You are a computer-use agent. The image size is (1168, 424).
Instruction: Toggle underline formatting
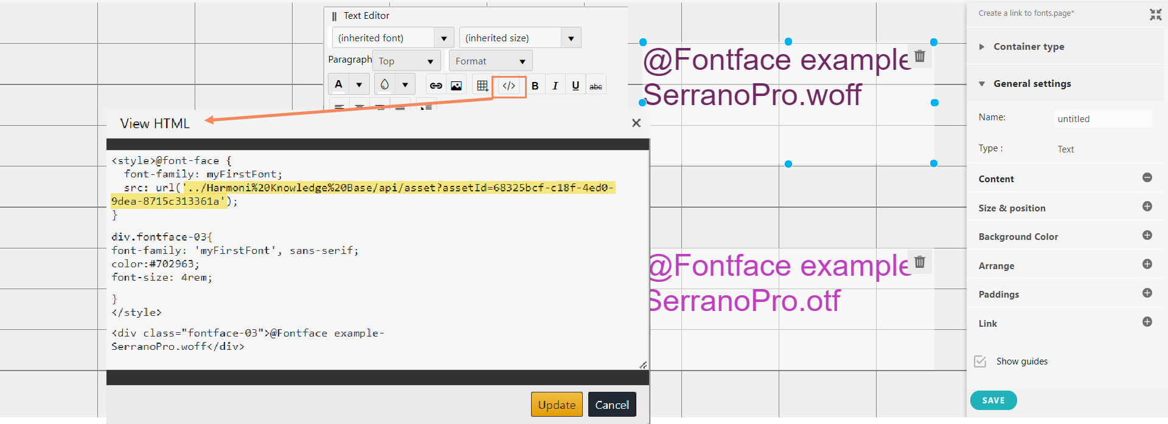[575, 86]
